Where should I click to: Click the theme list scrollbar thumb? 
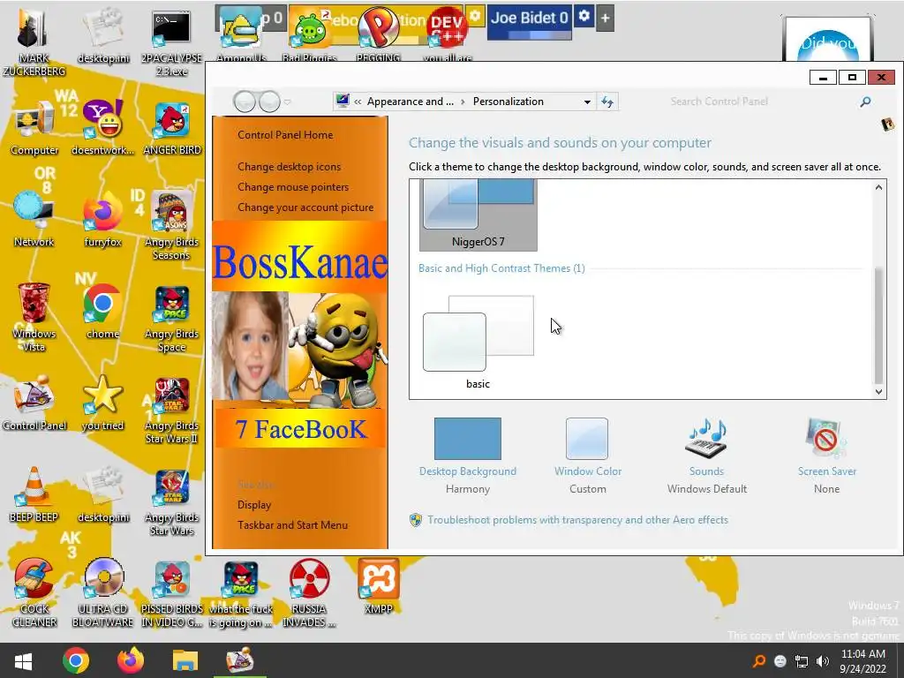coord(878,326)
